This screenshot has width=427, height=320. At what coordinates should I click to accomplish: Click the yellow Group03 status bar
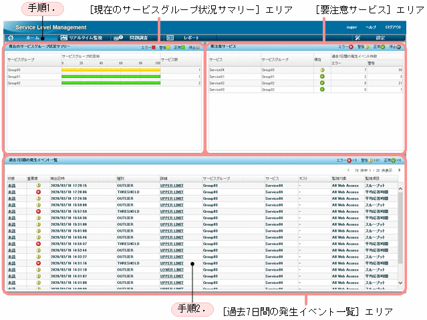point(111,70)
